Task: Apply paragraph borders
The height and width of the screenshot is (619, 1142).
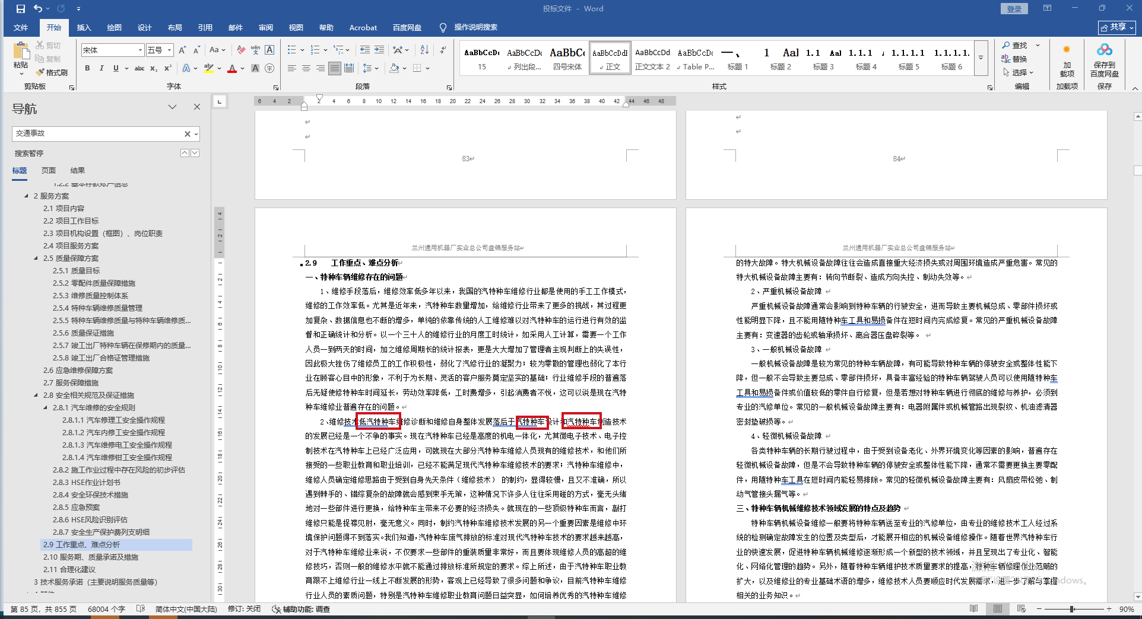Action: [417, 68]
